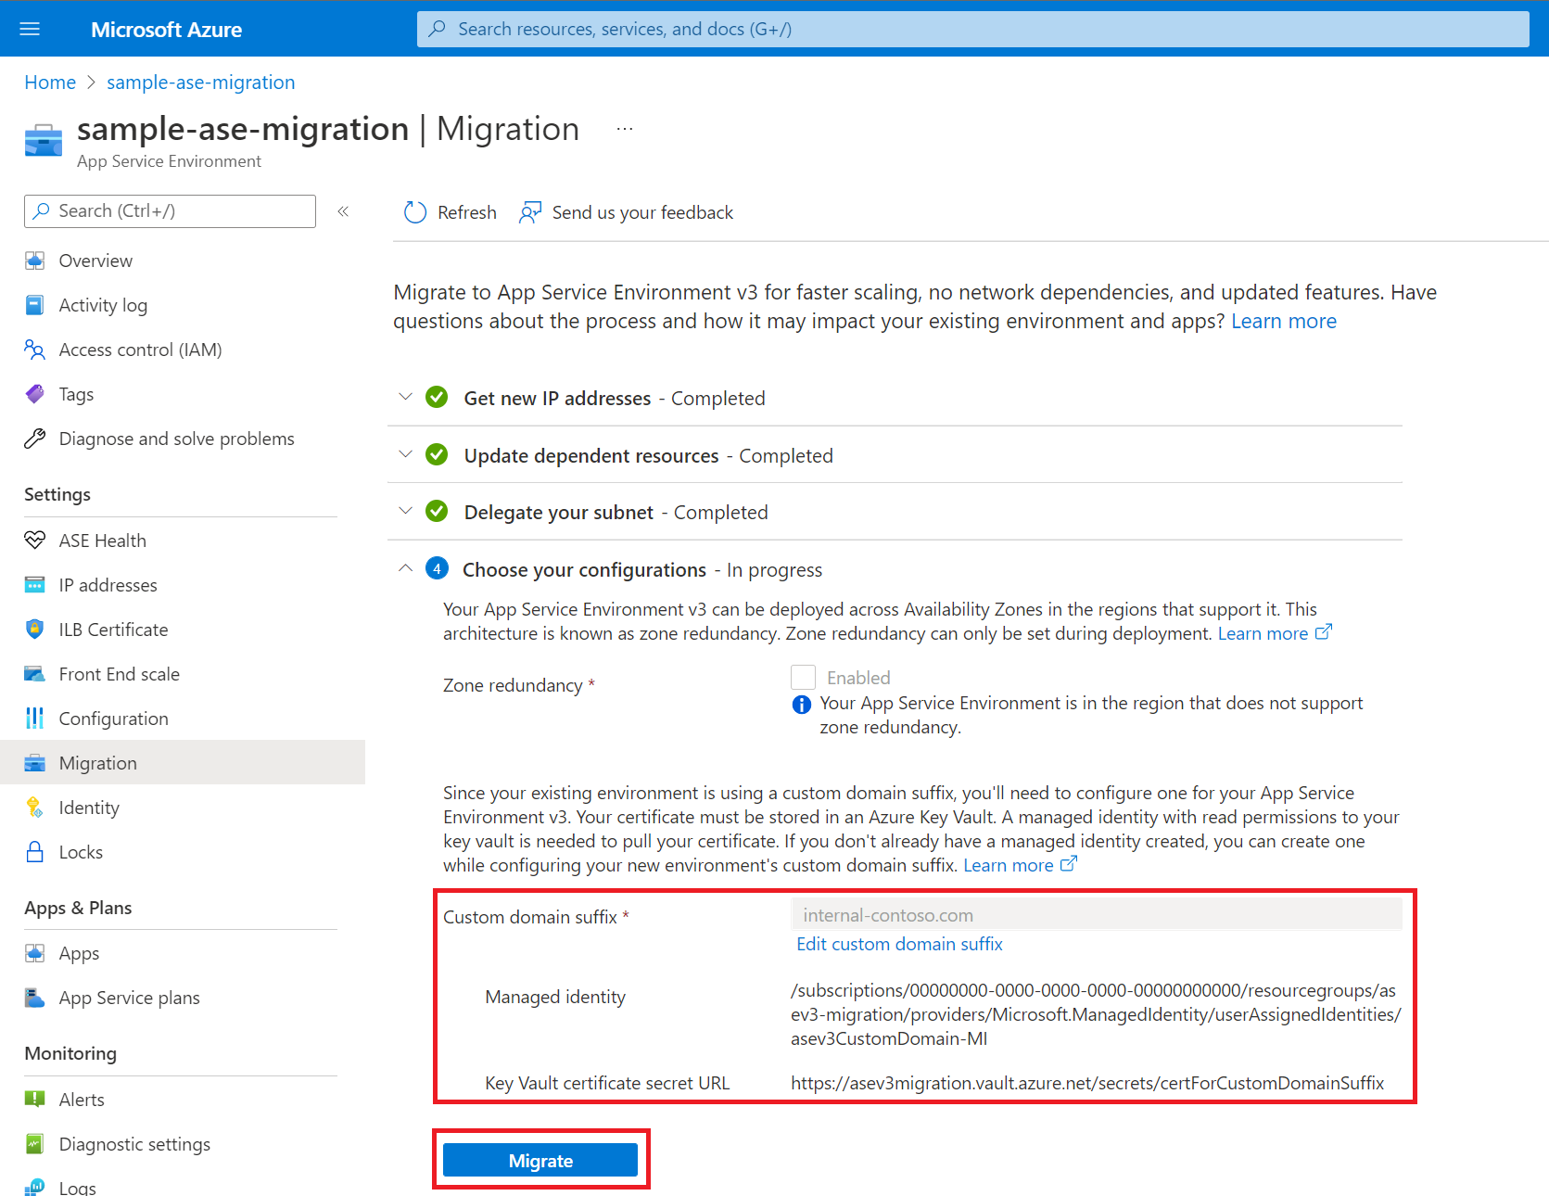
Task: Click the Send us your feedback button
Action: tap(626, 212)
